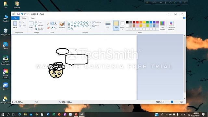208x117 pixels.
Task: Choose the rounded rectangular callout shape
Action: pyautogui.click(x=81, y=25)
